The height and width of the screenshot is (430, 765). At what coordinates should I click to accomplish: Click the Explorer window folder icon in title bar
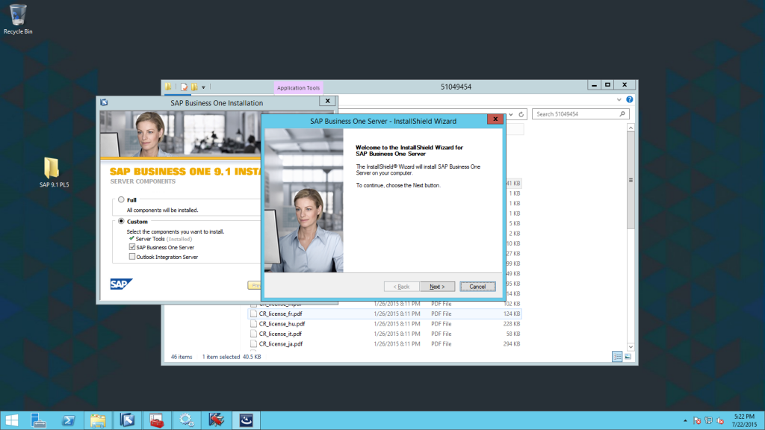coord(168,87)
